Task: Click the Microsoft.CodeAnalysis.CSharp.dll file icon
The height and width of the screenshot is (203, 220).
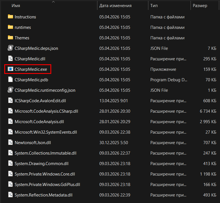Action: pyautogui.click(x=10, y=111)
